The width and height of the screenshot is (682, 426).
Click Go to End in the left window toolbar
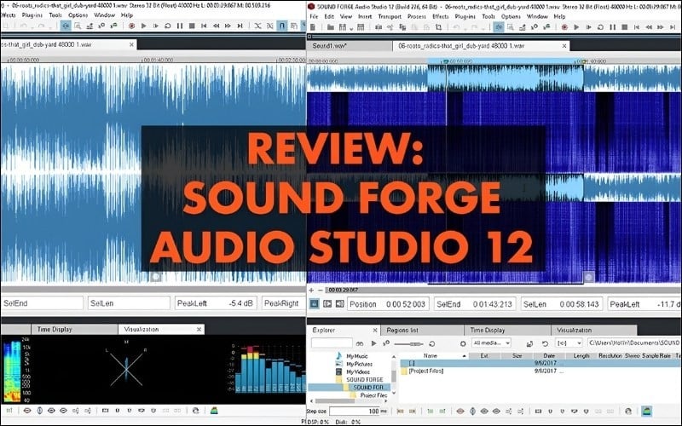[x=240, y=26]
